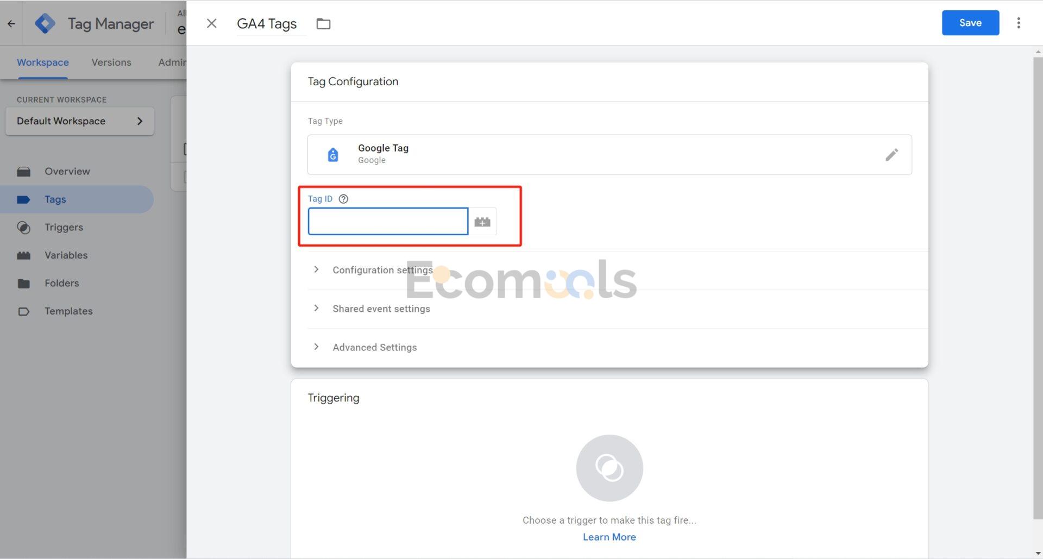Open Tags in the sidebar
1043x559 pixels.
77,199
